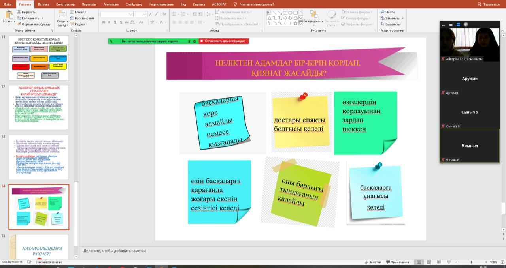Toggle the Заметки notes pane
Viewport: 506px width, 268px height.
tap(373, 262)
